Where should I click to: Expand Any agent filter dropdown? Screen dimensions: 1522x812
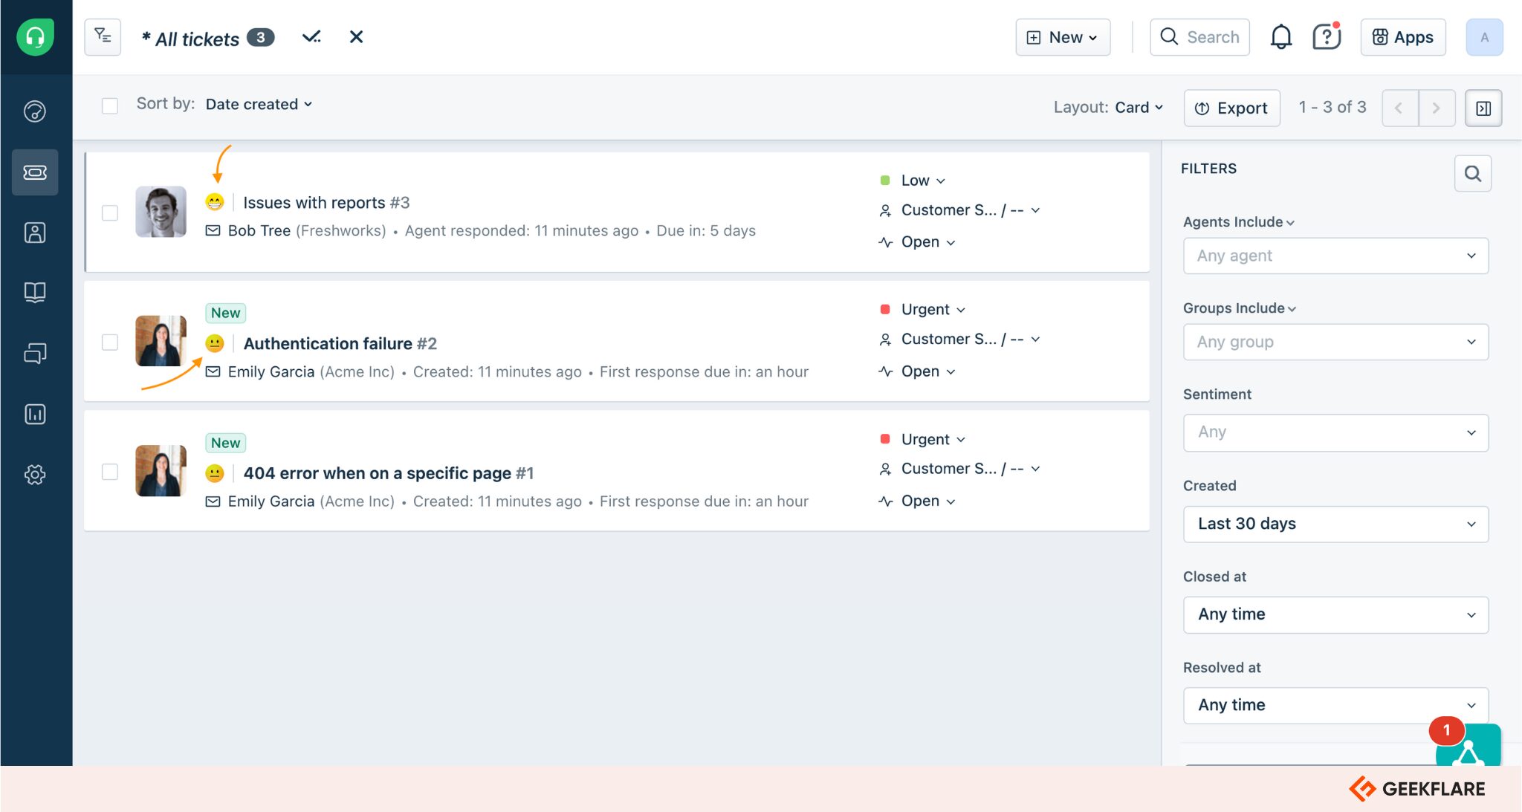coord(1335,256)
